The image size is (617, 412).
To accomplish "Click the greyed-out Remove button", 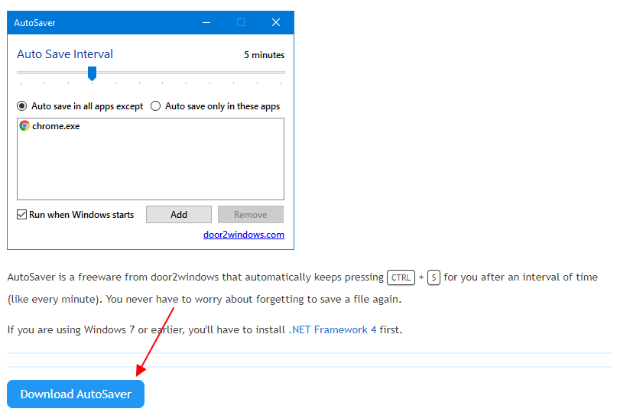I will 251,215.
